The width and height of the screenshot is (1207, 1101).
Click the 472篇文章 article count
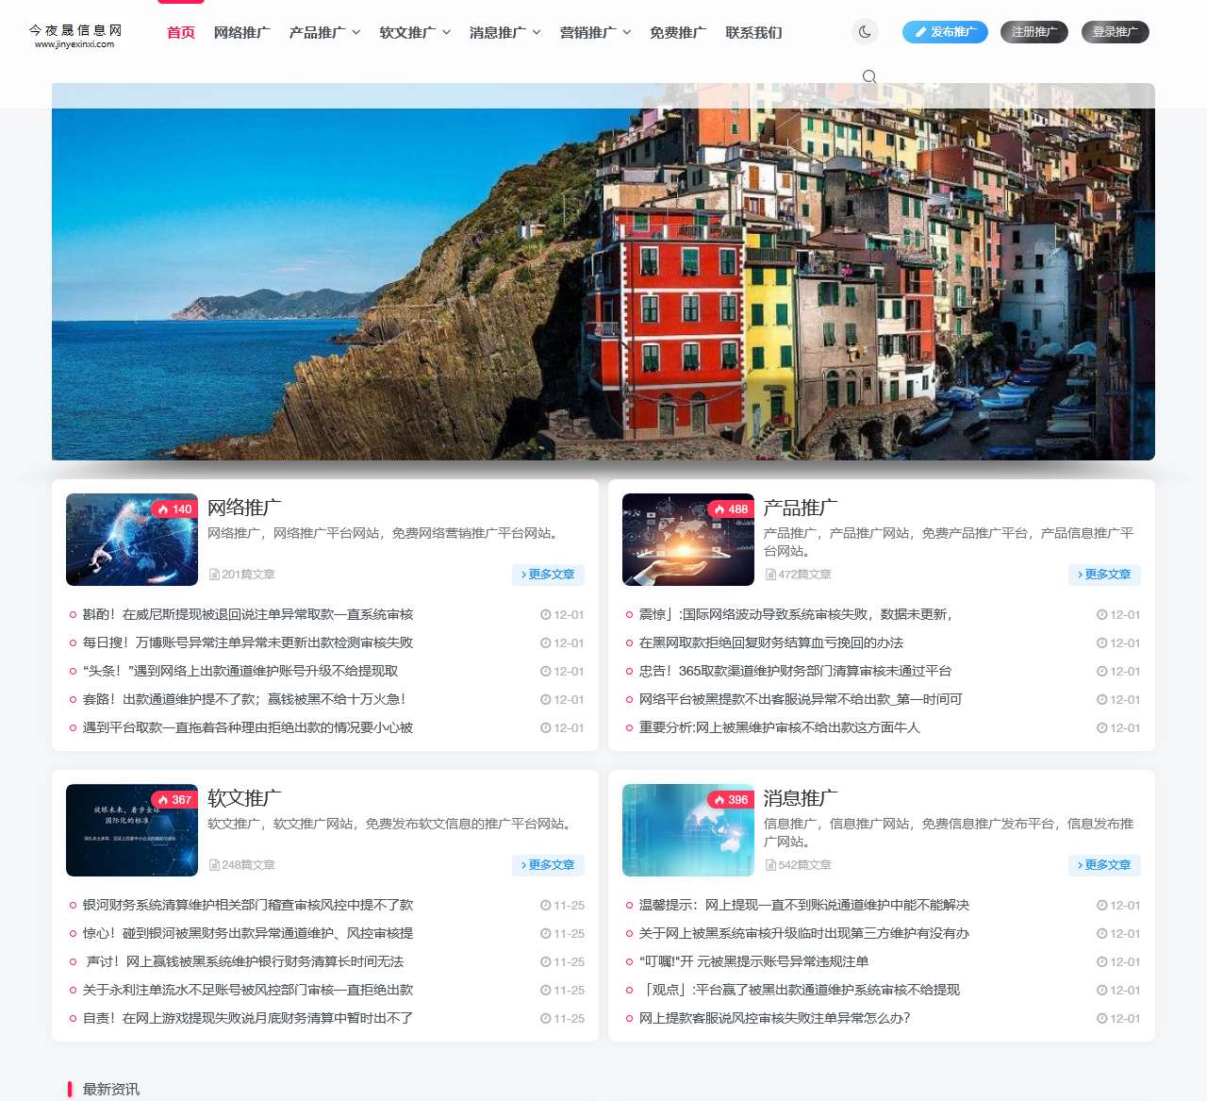pos(799,575)
